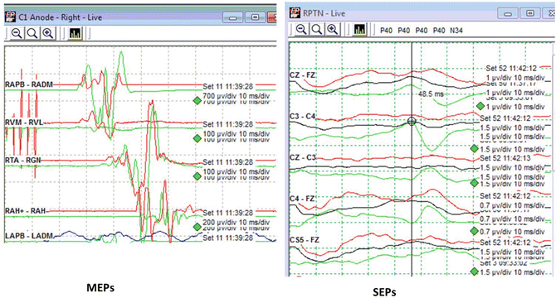Click the CS5 - FZ channel label
The width and height of the screenshot is (556, 298).
pos(305,240)
